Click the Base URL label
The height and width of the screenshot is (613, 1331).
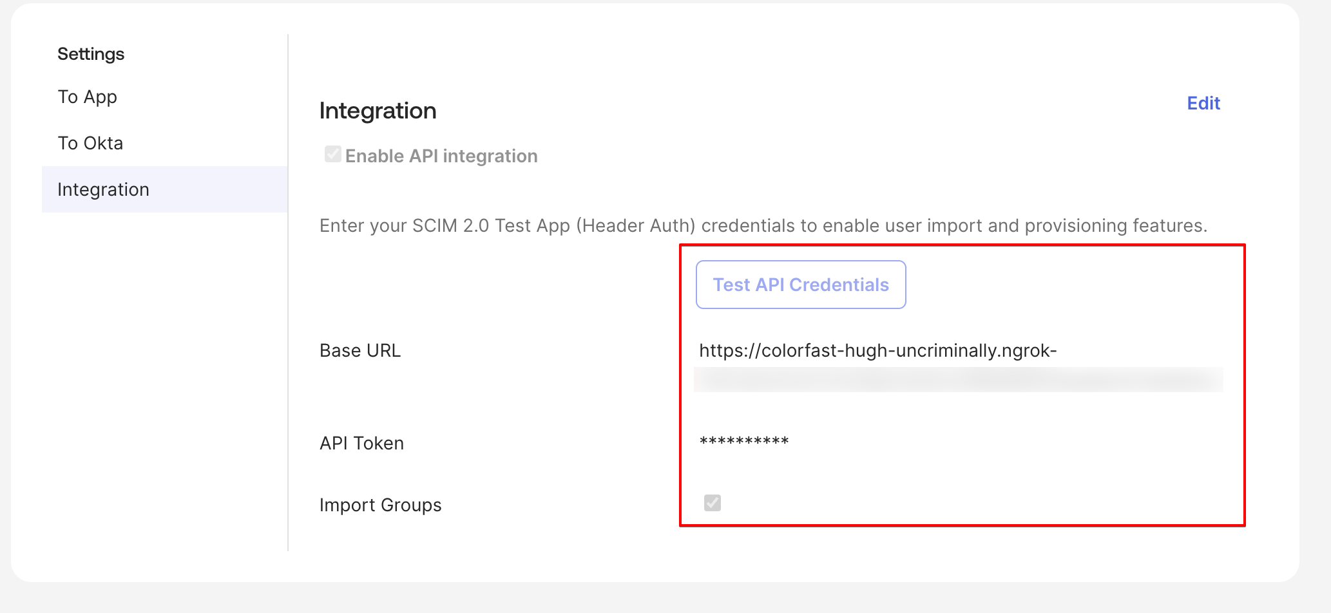click(x=360, y=350)
